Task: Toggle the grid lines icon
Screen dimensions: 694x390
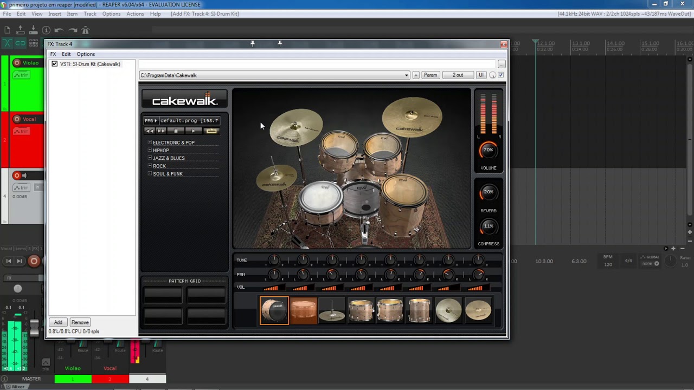Action: coord(33,43)
